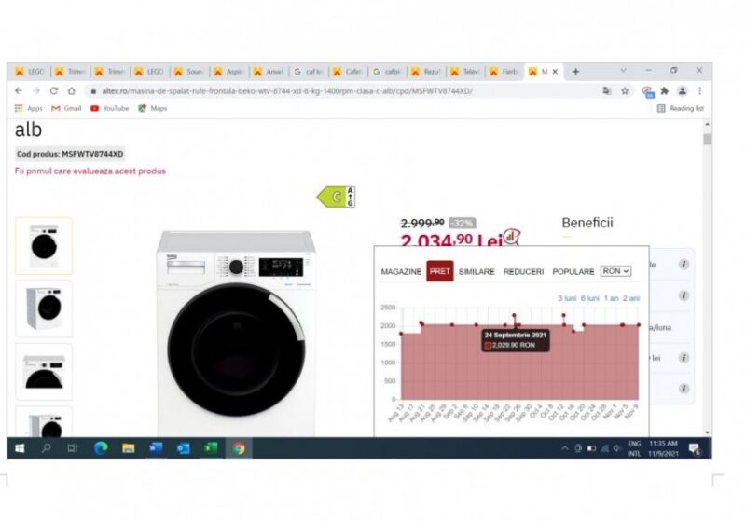Select the SIMILARE tab
The image size is (746, 521).
[x=477, y=272]
